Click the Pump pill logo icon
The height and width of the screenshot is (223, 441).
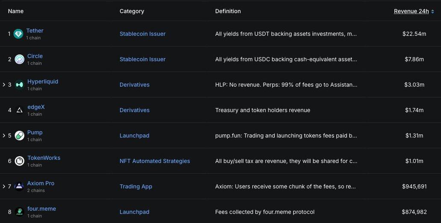pyautogui.click(x=19, y=136)
